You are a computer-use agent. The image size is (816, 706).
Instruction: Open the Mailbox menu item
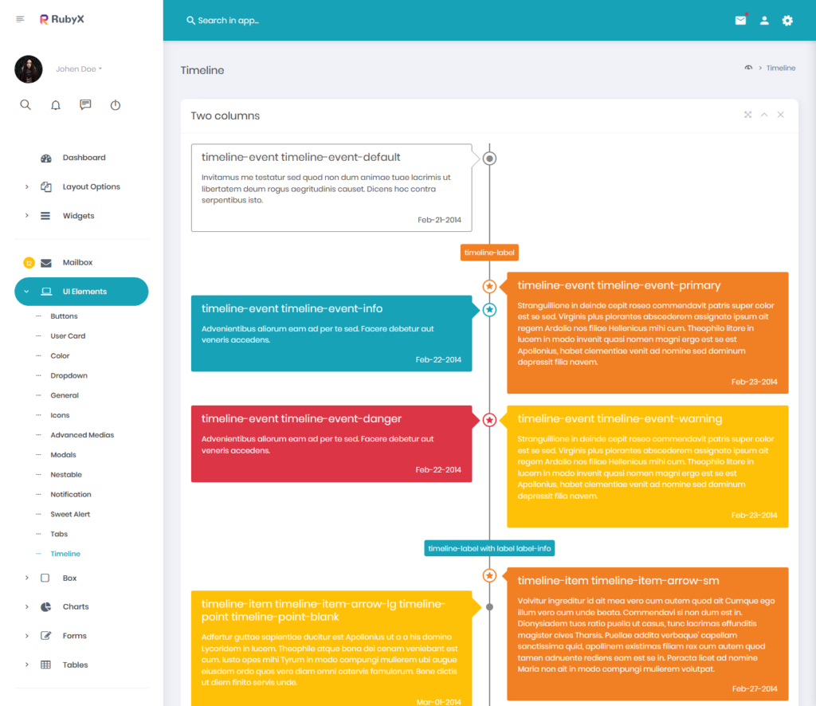click(78, 262)
